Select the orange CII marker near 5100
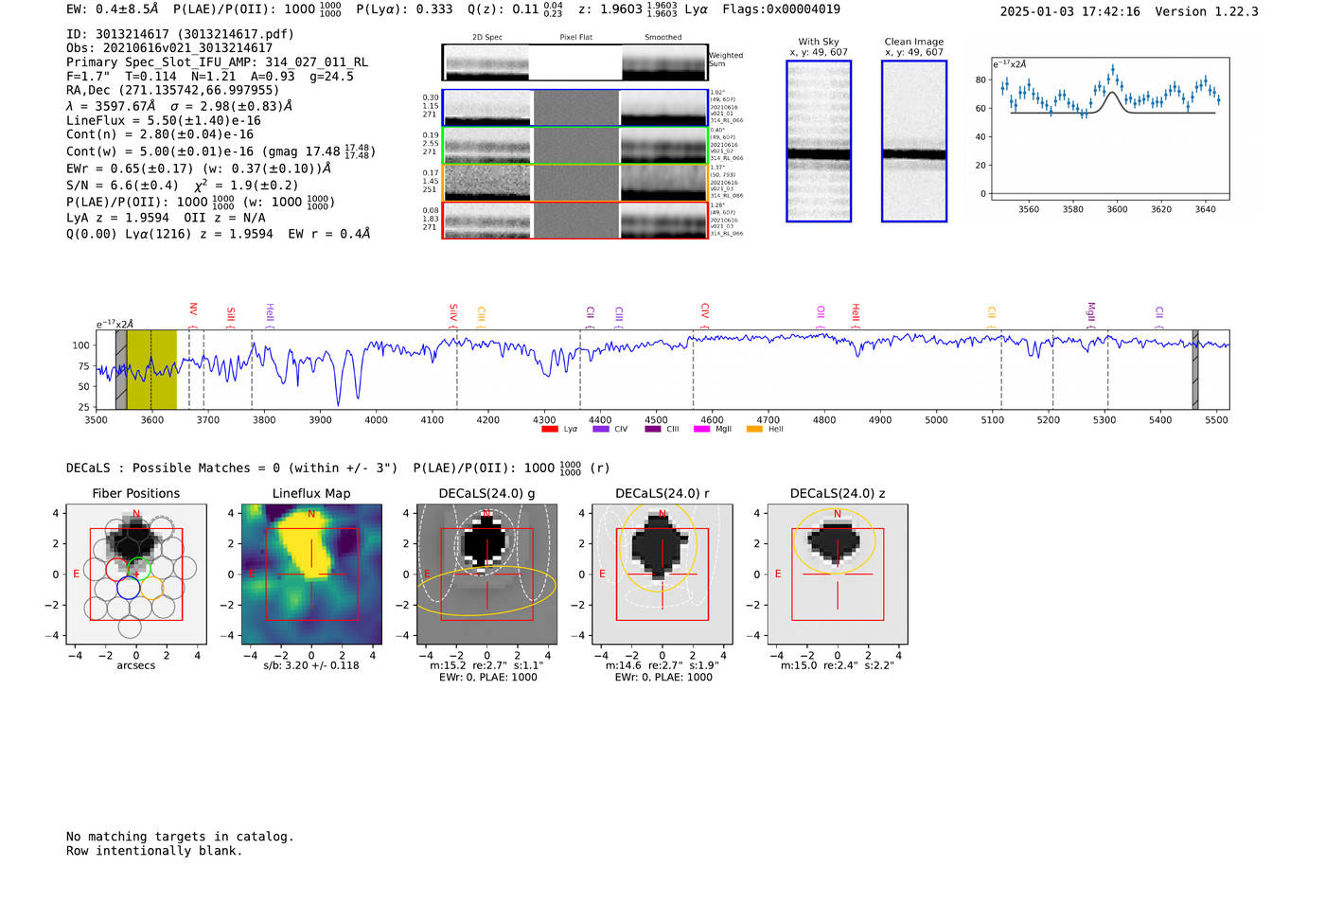The height and width of the screenshot is (902, 1325). [x=992, y=313]
